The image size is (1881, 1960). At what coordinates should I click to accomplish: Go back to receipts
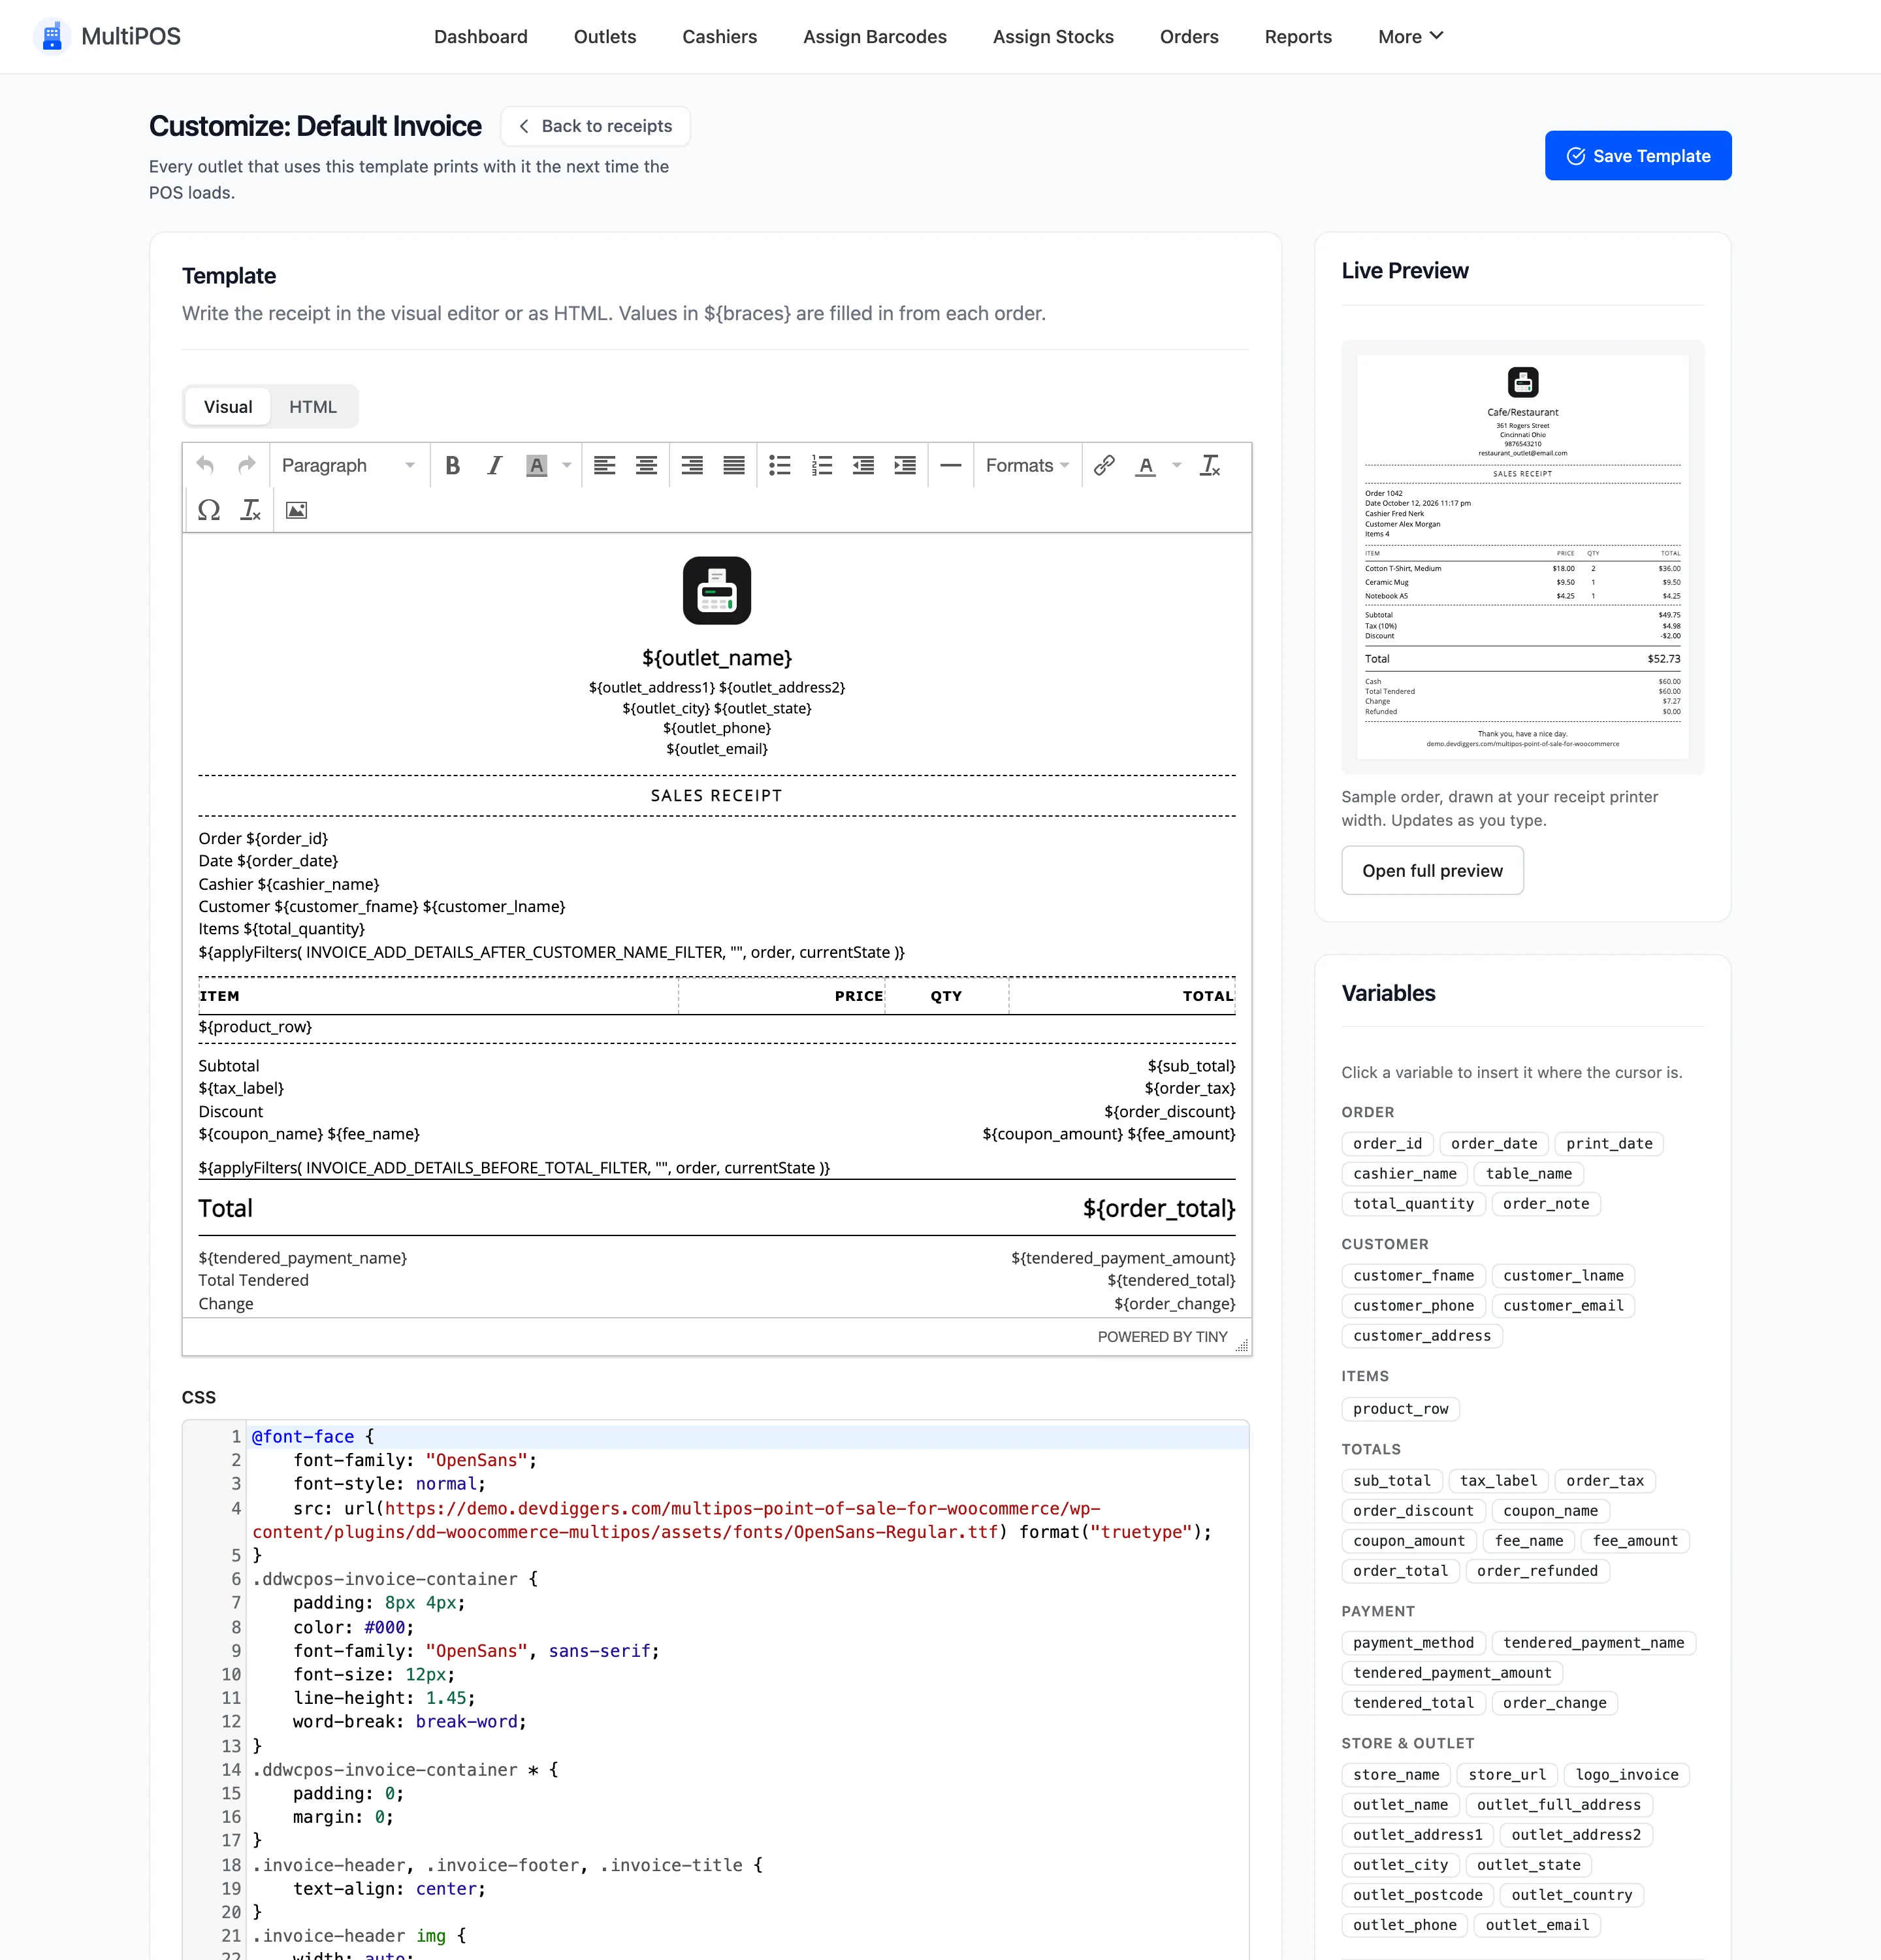[596, 126]
